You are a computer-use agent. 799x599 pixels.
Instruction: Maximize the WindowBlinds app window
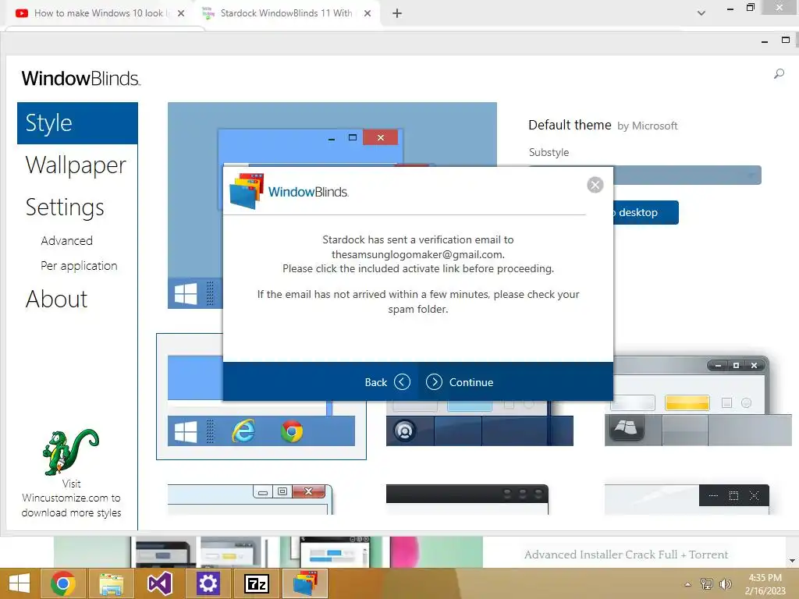coord(785,40)
